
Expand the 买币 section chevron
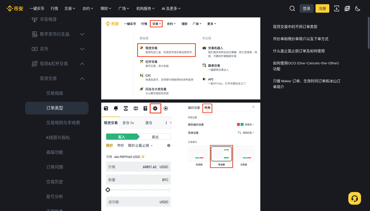click(x=82, y=49)
